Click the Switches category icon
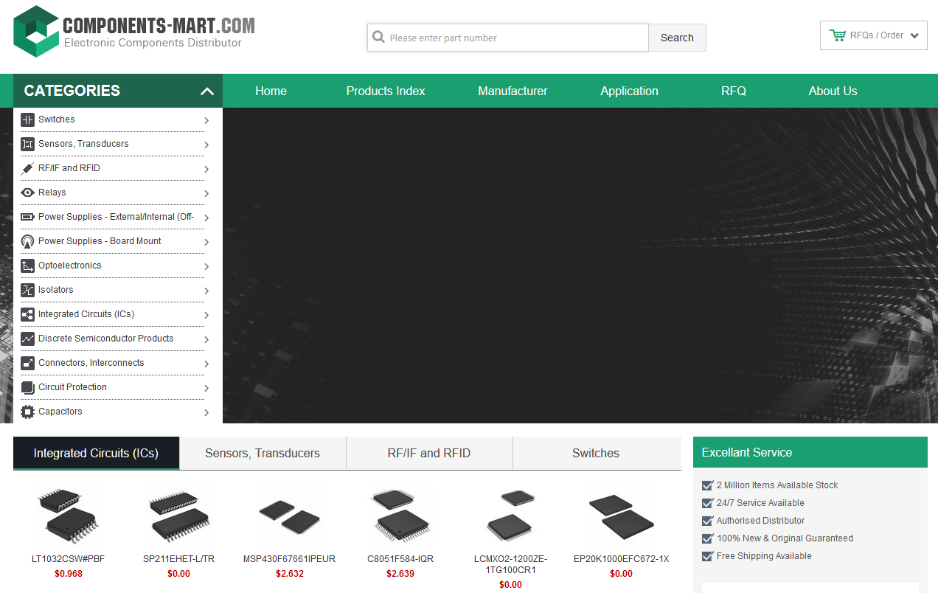Screen dimensions: 938x593 [27, 119]
